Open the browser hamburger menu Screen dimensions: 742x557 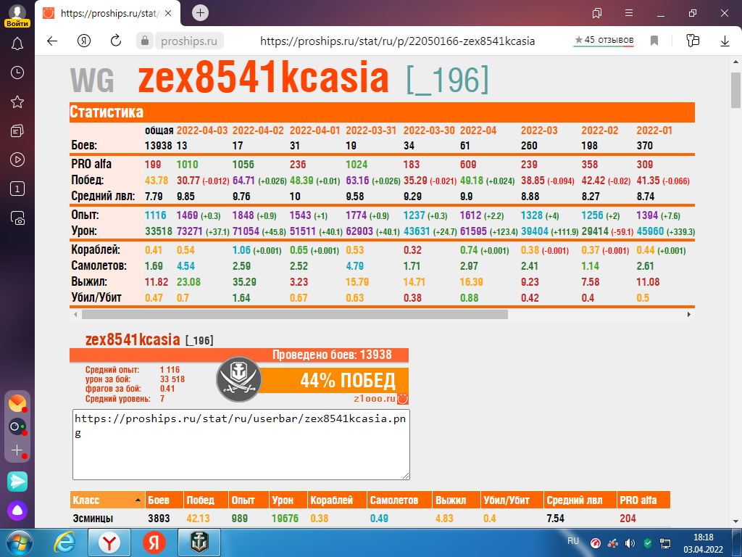click(x=629, y=13)
